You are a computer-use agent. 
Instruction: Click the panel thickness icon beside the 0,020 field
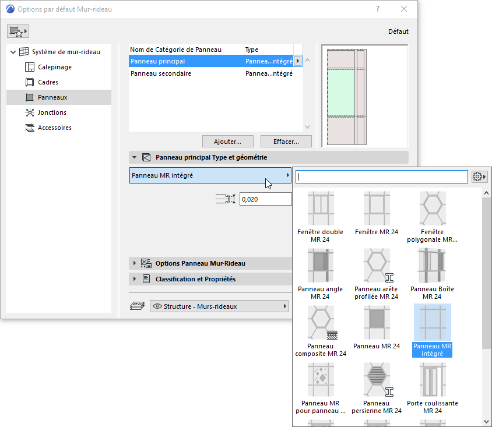click(225, 199)
